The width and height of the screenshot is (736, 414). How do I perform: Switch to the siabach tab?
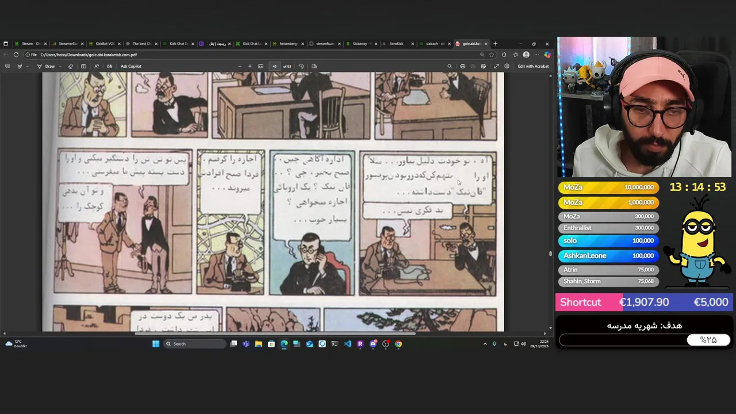(435, 44)
